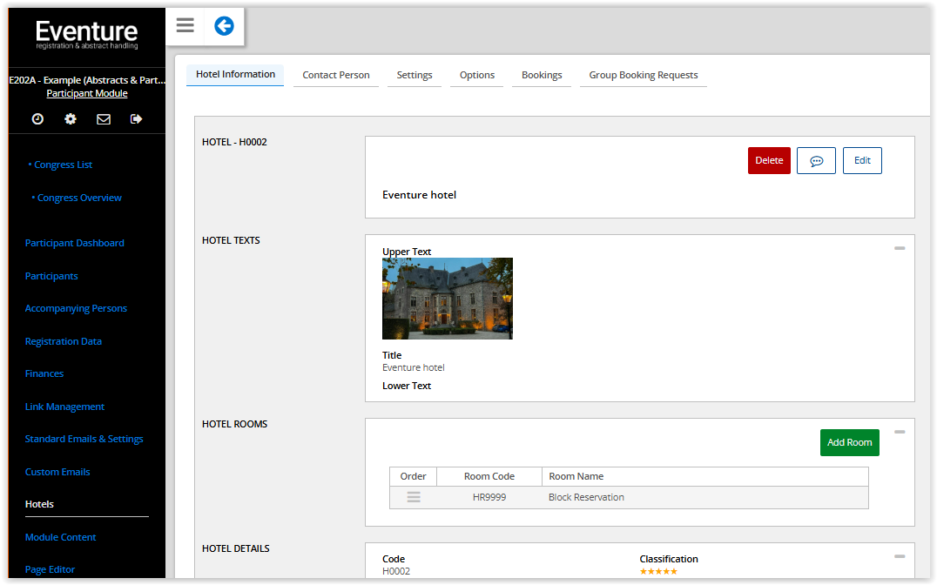This screenshot has width=937, height=585.
Task: Click the envelope mail icon in sidebar
Action: coord(104,119)
